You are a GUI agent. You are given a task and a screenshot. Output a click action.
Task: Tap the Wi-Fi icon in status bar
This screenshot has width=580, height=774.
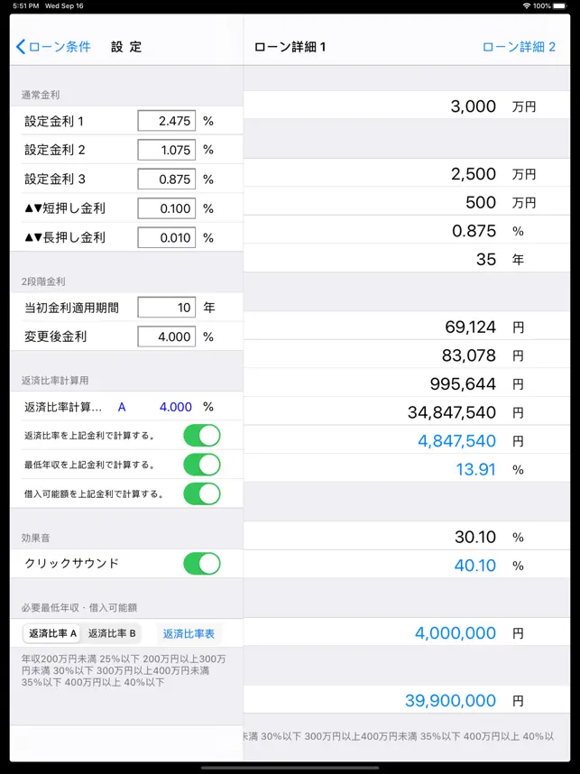pos(527,6)
